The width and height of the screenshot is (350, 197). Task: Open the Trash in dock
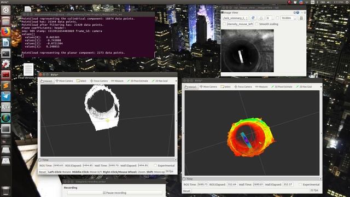(x=6, y=191)
